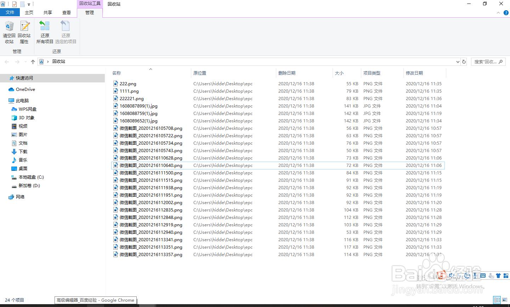Open the Customize Quick Access Toolbar dropdown

[29, 5]
